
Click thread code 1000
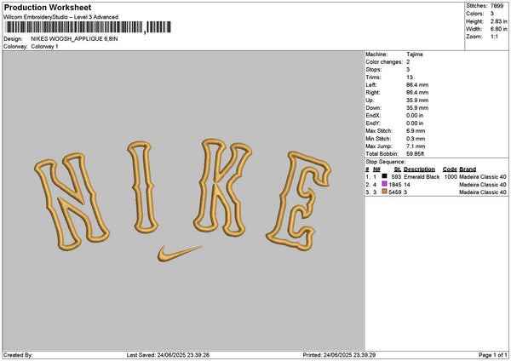[x=451, y=177]
